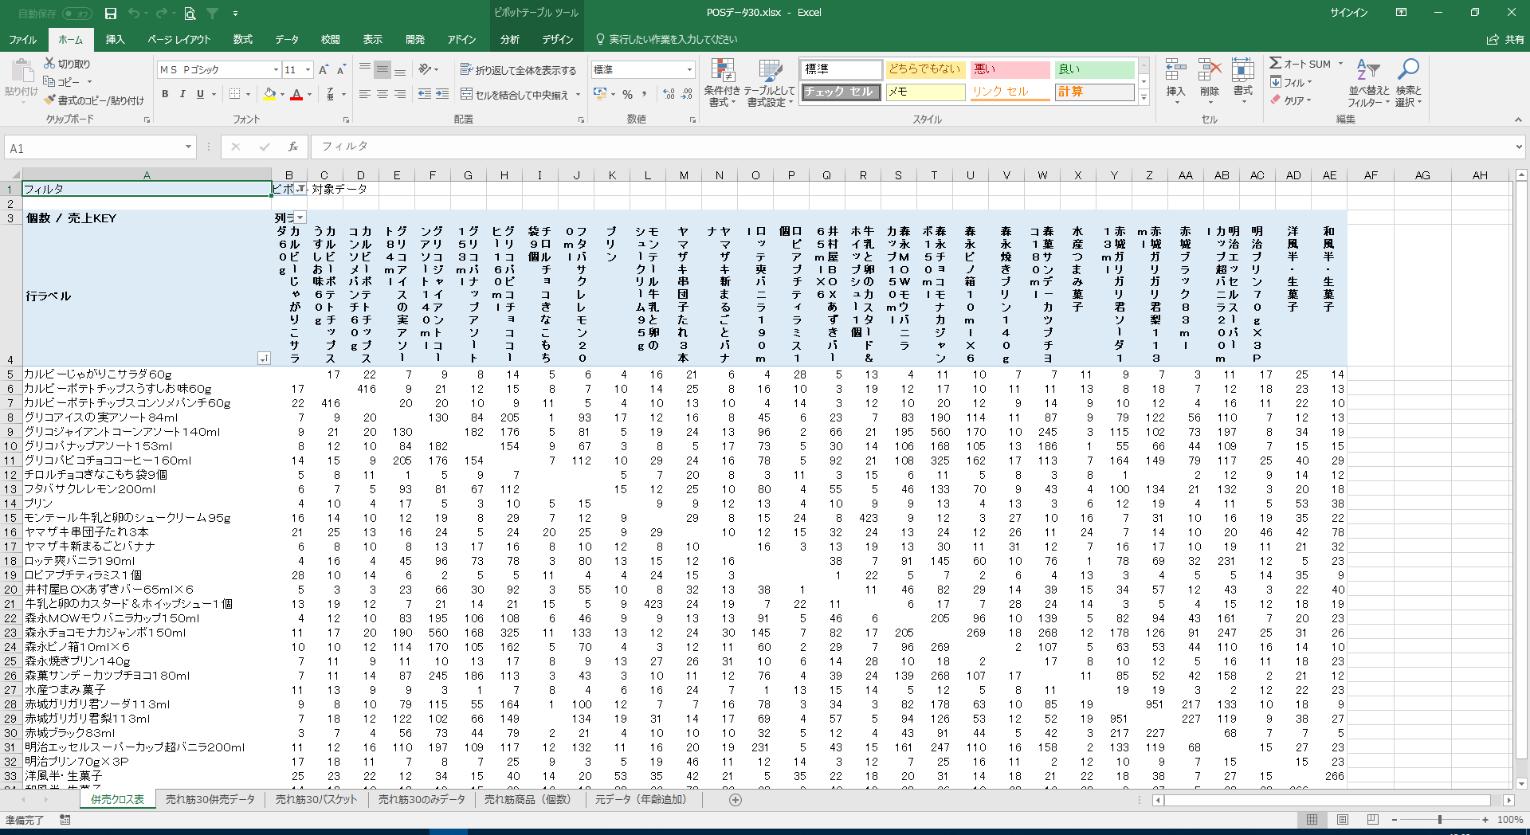Click AutoSum (オート SUM) button
Screen dimensions: 1530x835
(x=1300, y=64)
